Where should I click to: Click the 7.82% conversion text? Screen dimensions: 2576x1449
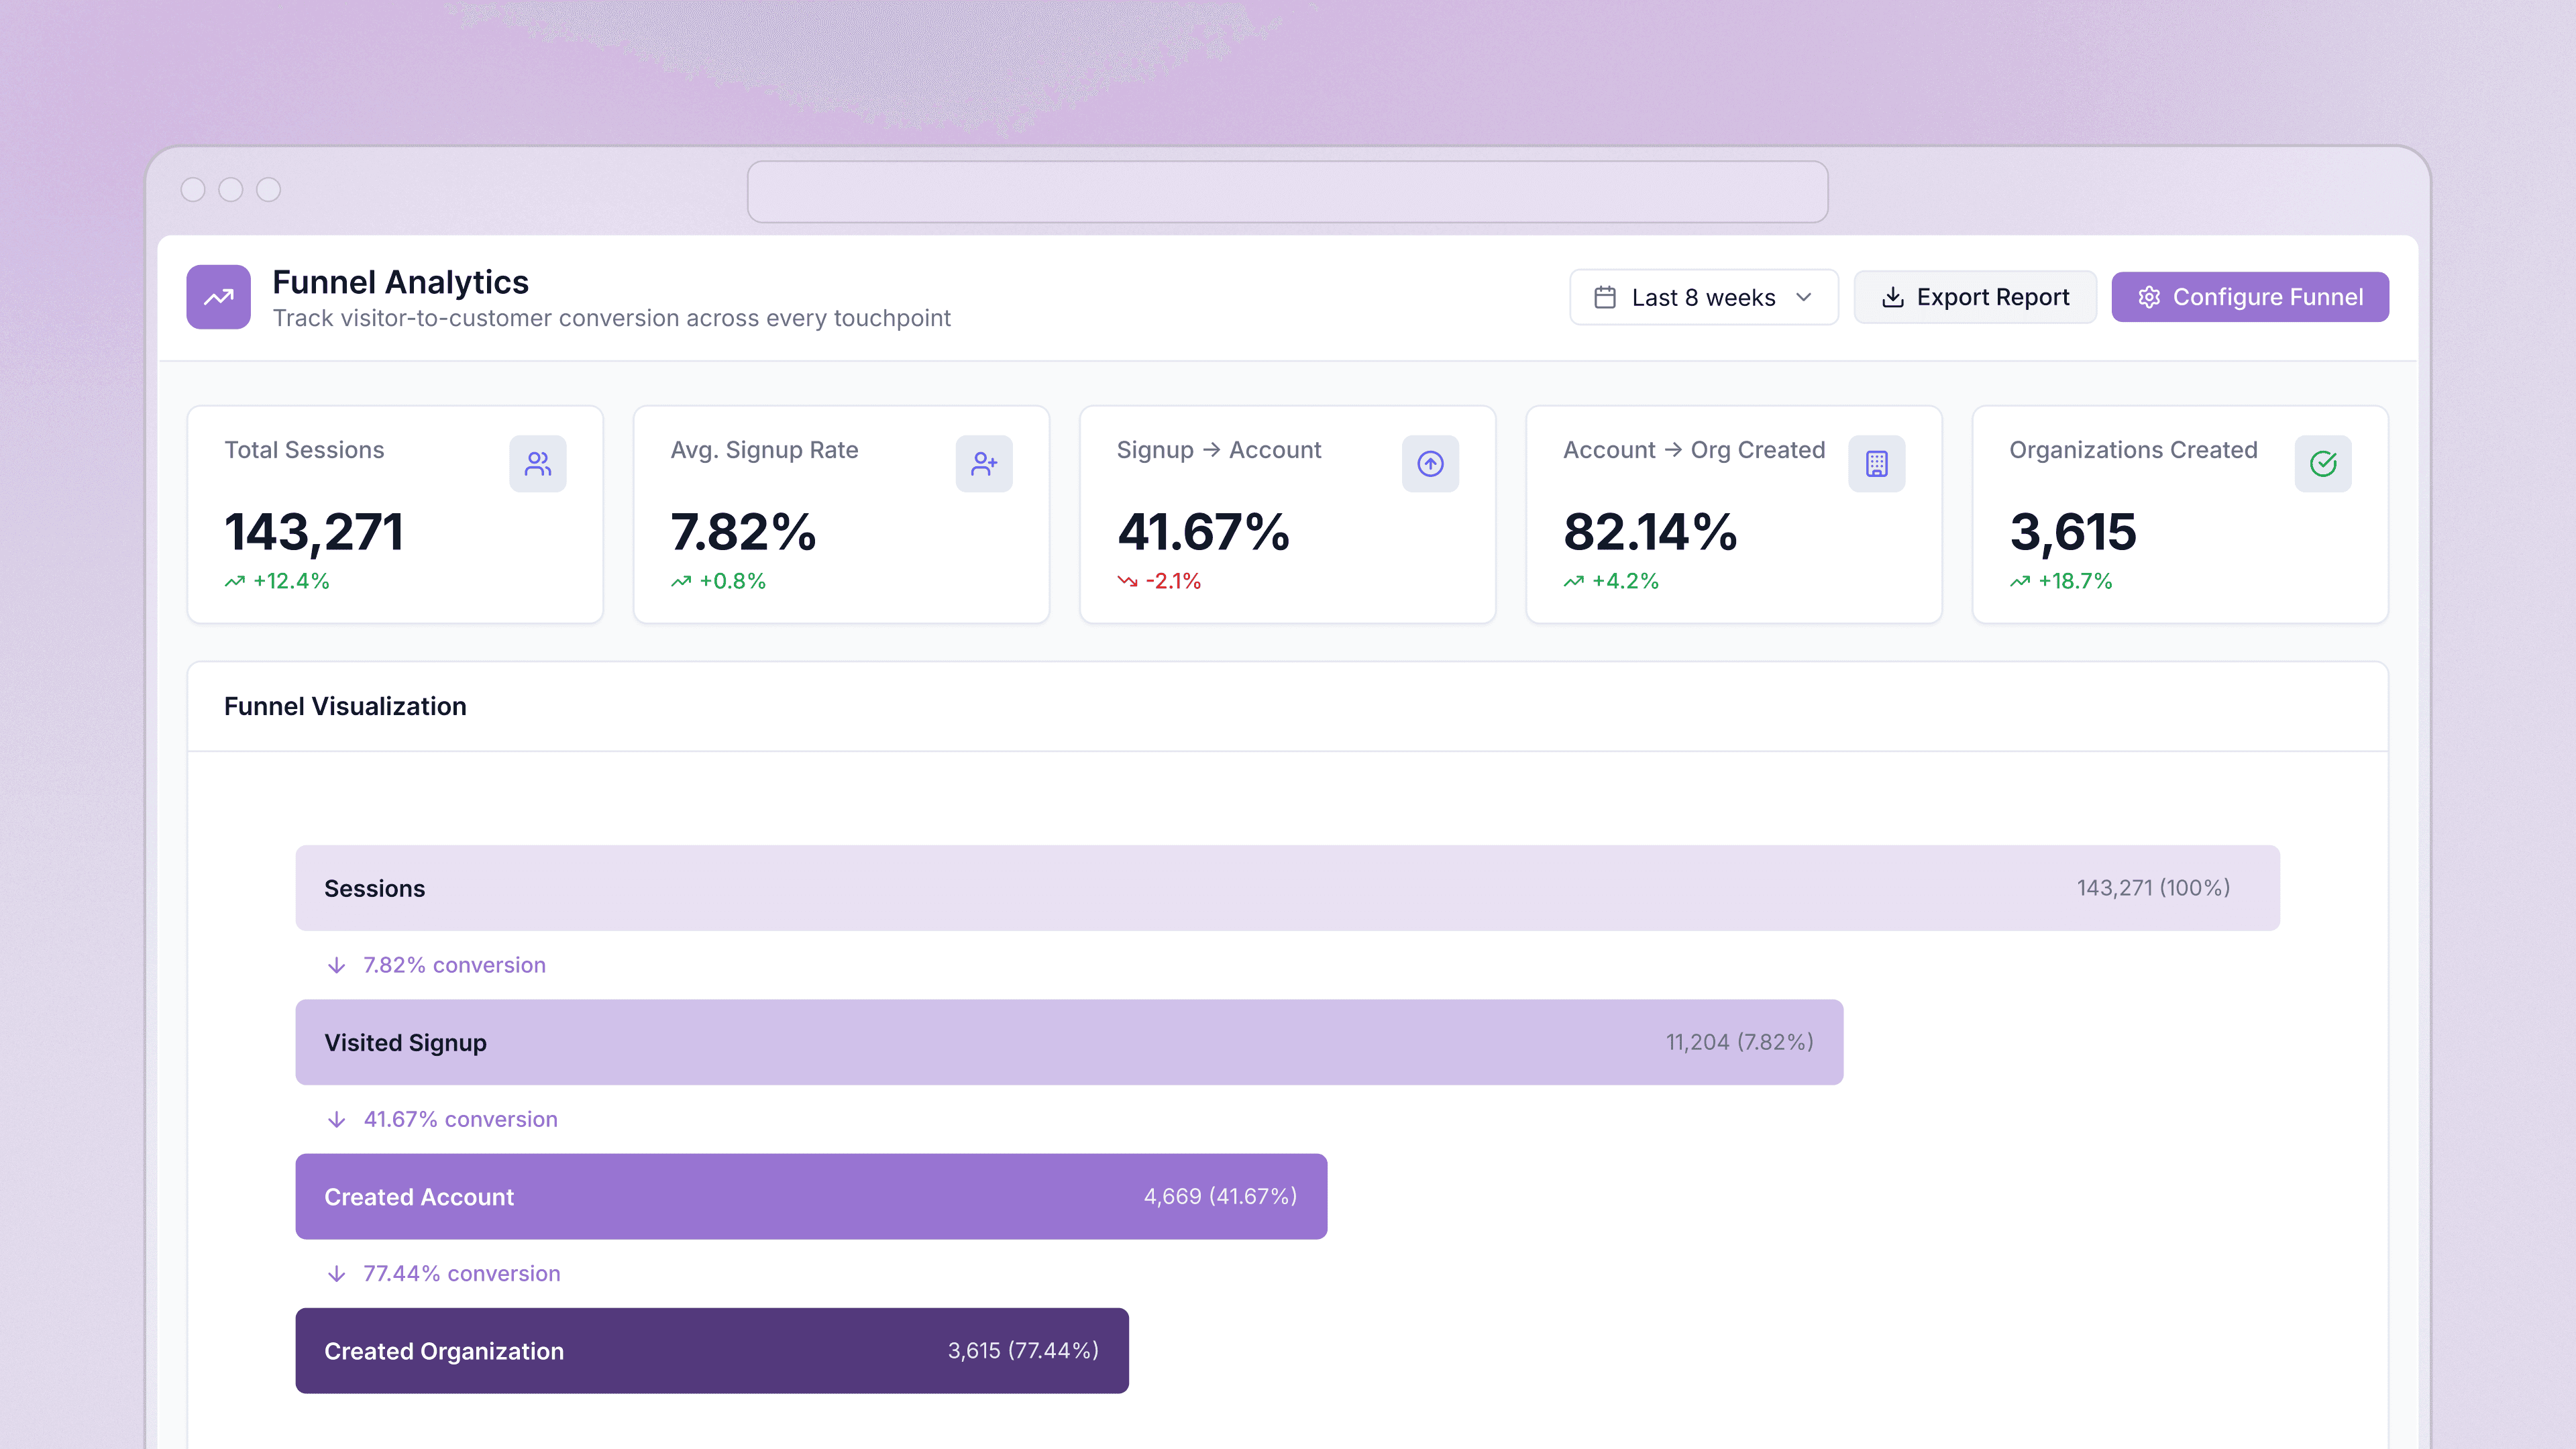coord(454,965)
